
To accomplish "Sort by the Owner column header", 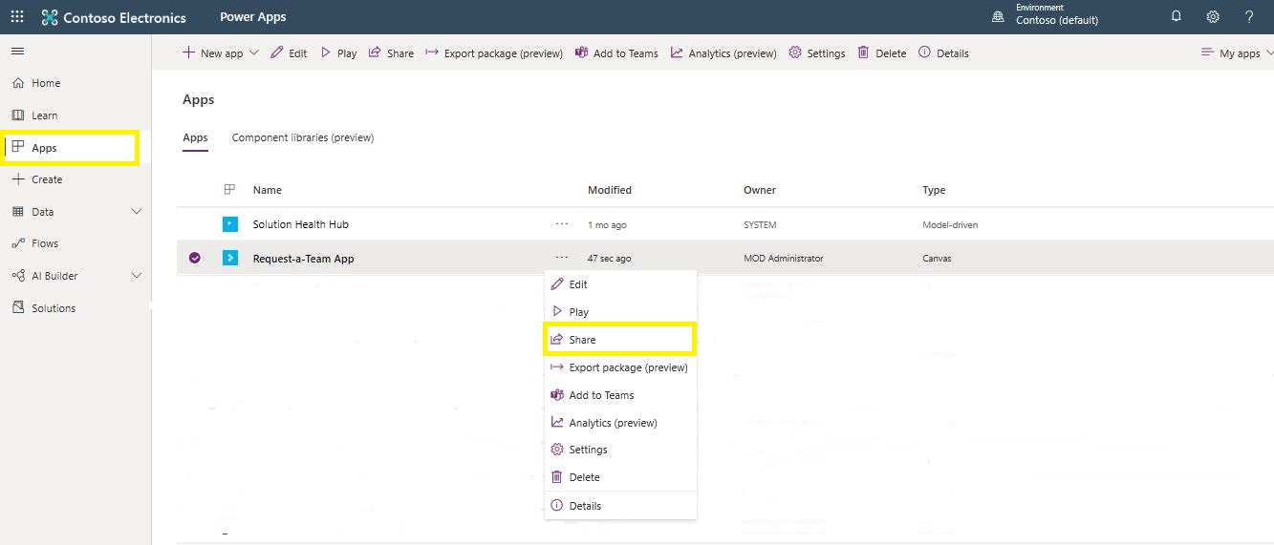I will tap(760, 190).
